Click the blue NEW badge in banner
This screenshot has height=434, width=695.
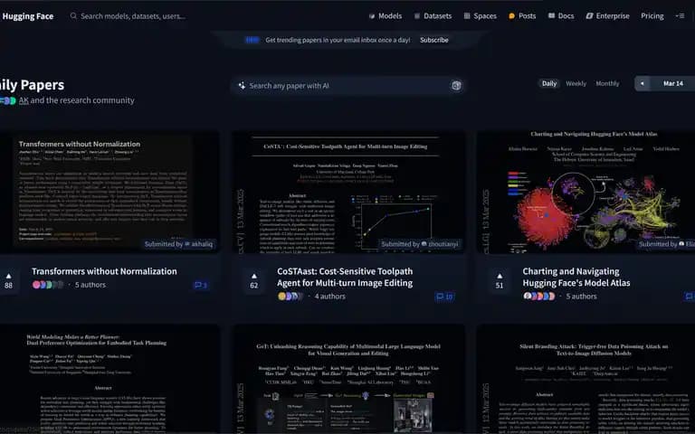point(252,40)
